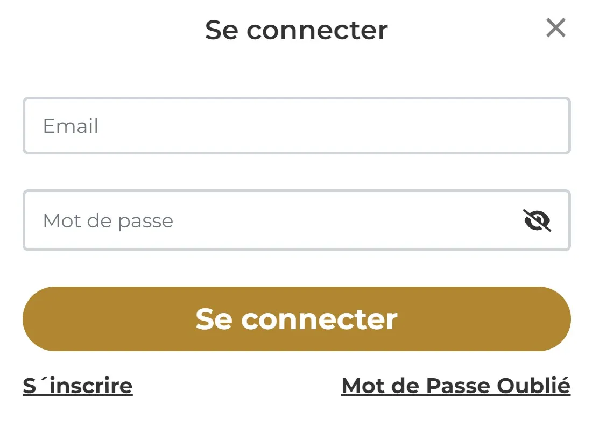Click the Mot de passe placeholder text
This screenshot has width=592, height=427.
click(x=108, y=221)
